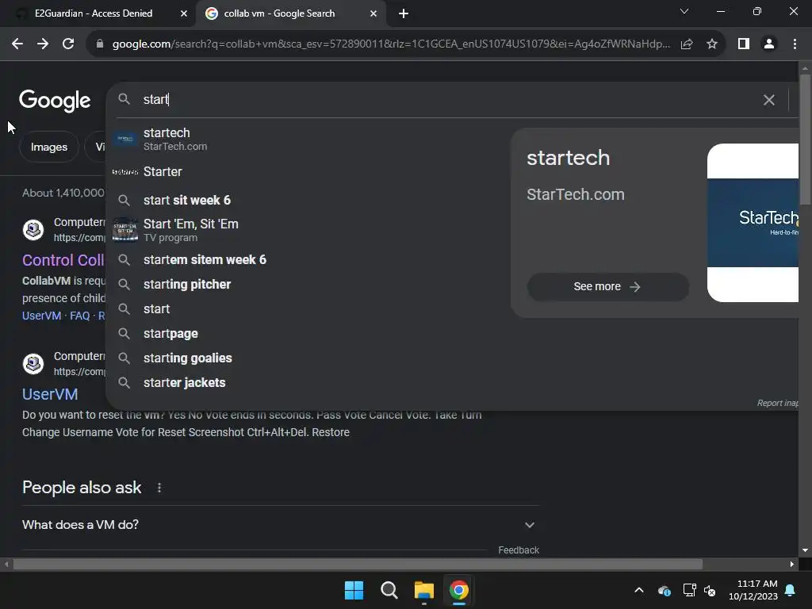Click the network display tray icon
Image resolution: width=812 pixels, height=609 pixels.
(x=689, y=590)
